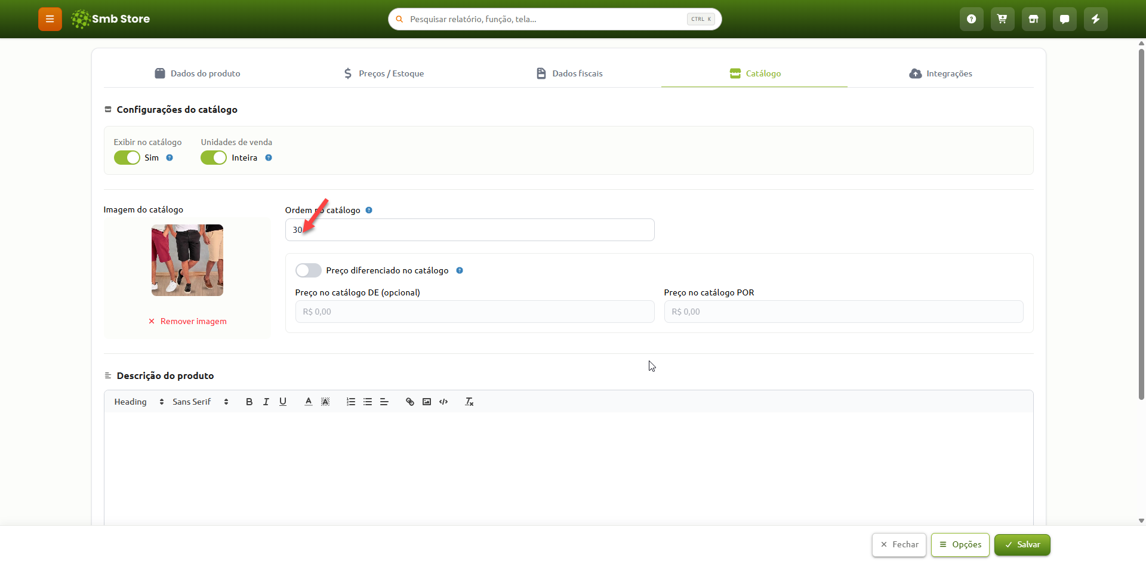Open the text background color picker

tap(325, 402)
